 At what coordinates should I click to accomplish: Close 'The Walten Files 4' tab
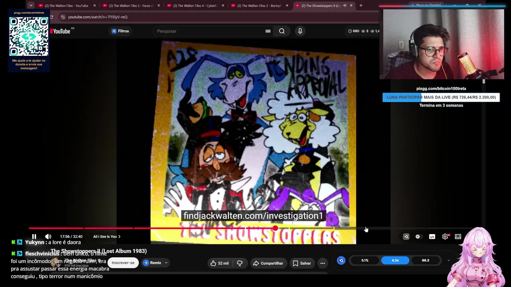pos(223,6)
